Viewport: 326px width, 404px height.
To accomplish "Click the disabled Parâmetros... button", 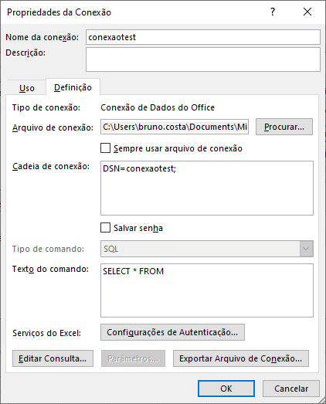I will click(x=133, y=358).
